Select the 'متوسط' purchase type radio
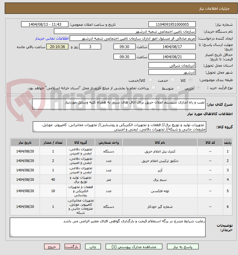The image size is (238, 255). click(178, 88)
